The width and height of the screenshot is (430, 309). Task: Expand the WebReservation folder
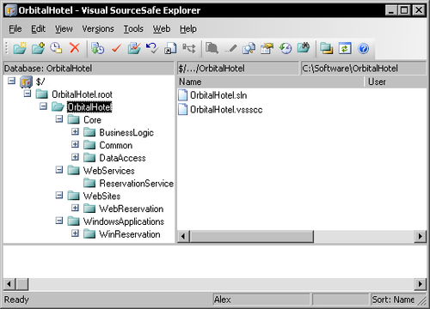tap(75, 208)
